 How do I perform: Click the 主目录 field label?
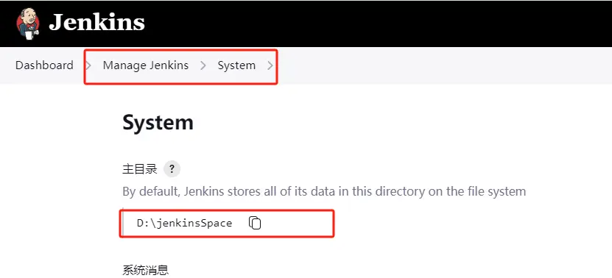[x=140, y=169]
